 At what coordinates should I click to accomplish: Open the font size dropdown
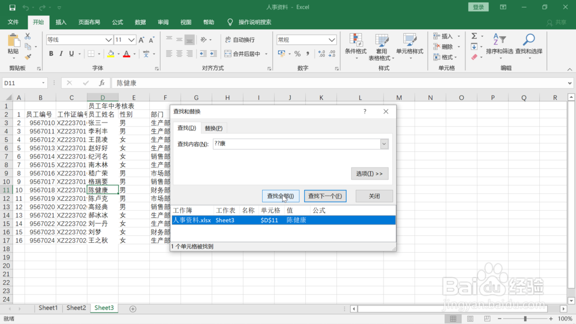[x=131, y=40]
